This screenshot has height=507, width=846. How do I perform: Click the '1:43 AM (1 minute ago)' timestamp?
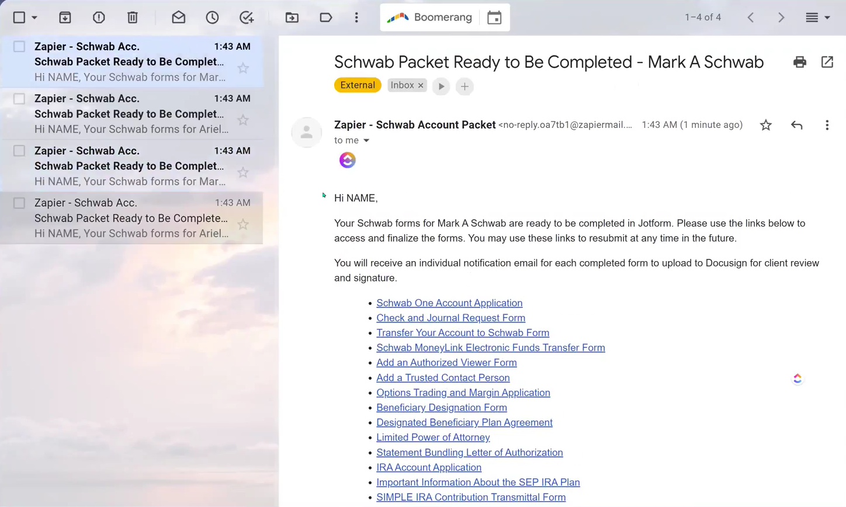(692, 125)
